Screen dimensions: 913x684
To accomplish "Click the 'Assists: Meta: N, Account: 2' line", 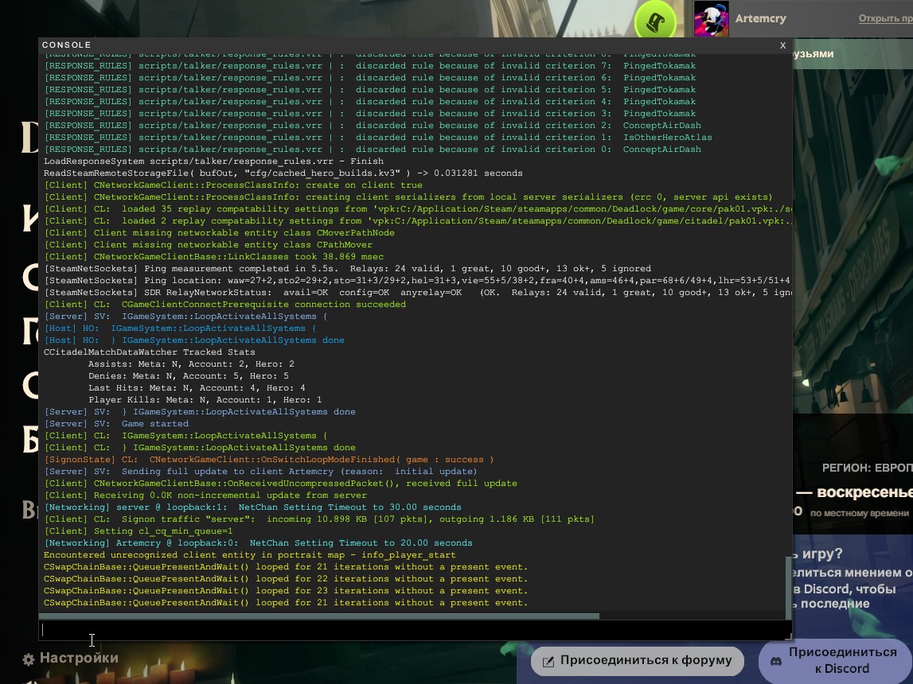I will pyautogui.click(x=191, y=364).
